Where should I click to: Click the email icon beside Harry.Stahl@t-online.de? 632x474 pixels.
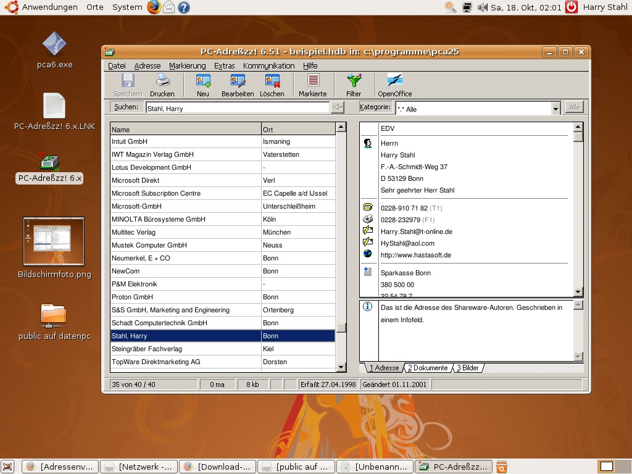point(368,231)
